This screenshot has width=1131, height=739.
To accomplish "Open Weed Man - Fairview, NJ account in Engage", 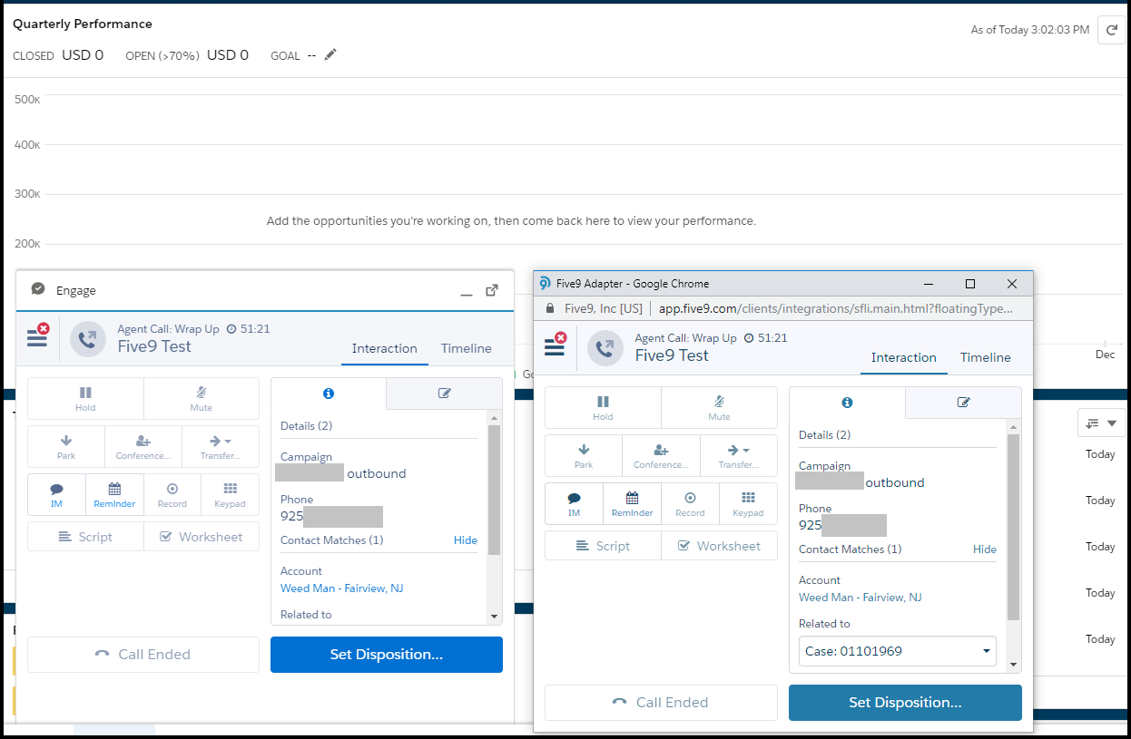I will (x=341, y=588).
